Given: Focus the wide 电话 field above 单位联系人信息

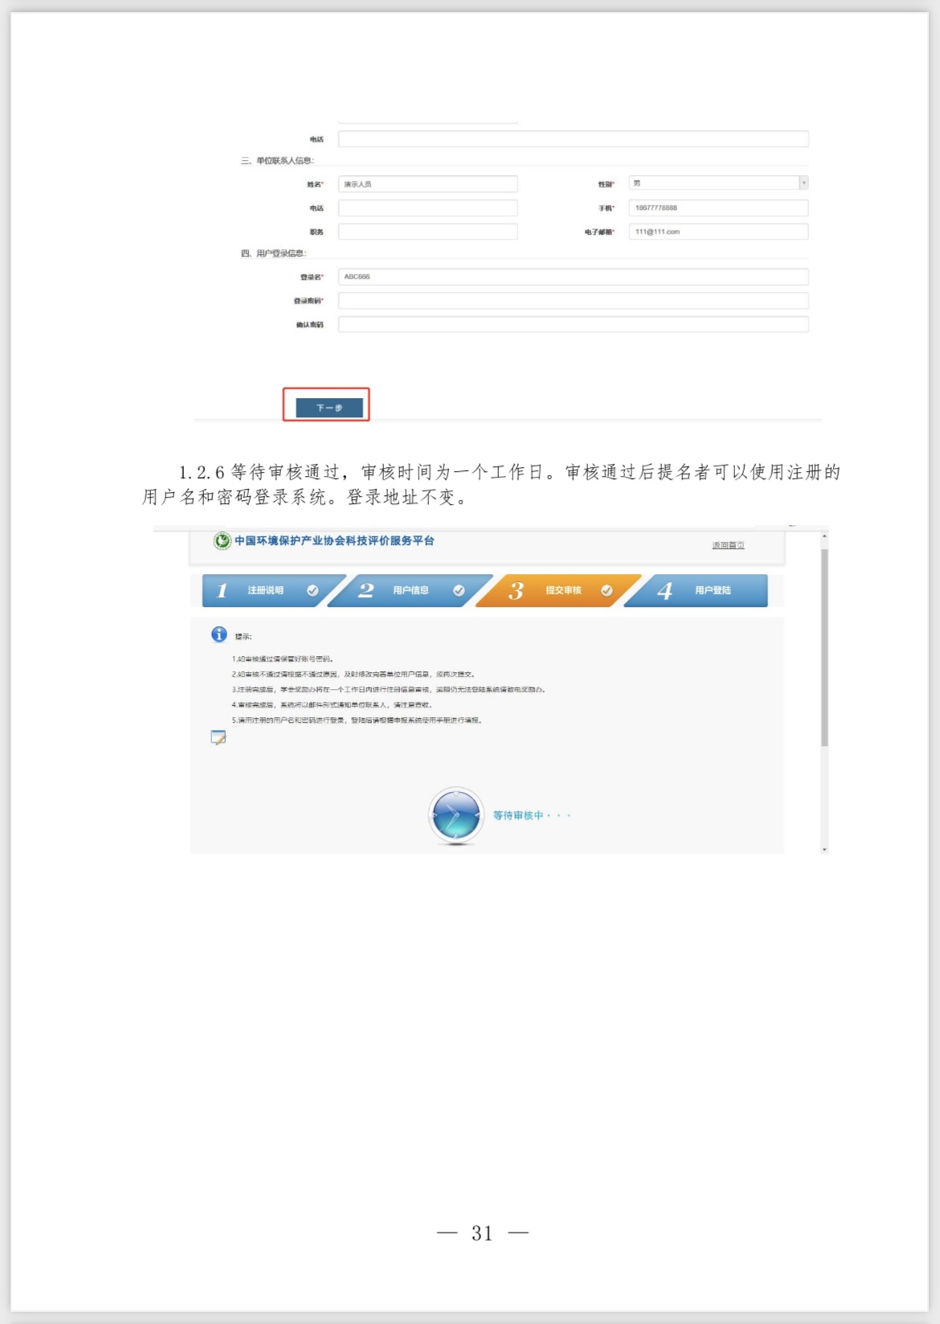Looking at the screenshot, I should pos(573,139).
